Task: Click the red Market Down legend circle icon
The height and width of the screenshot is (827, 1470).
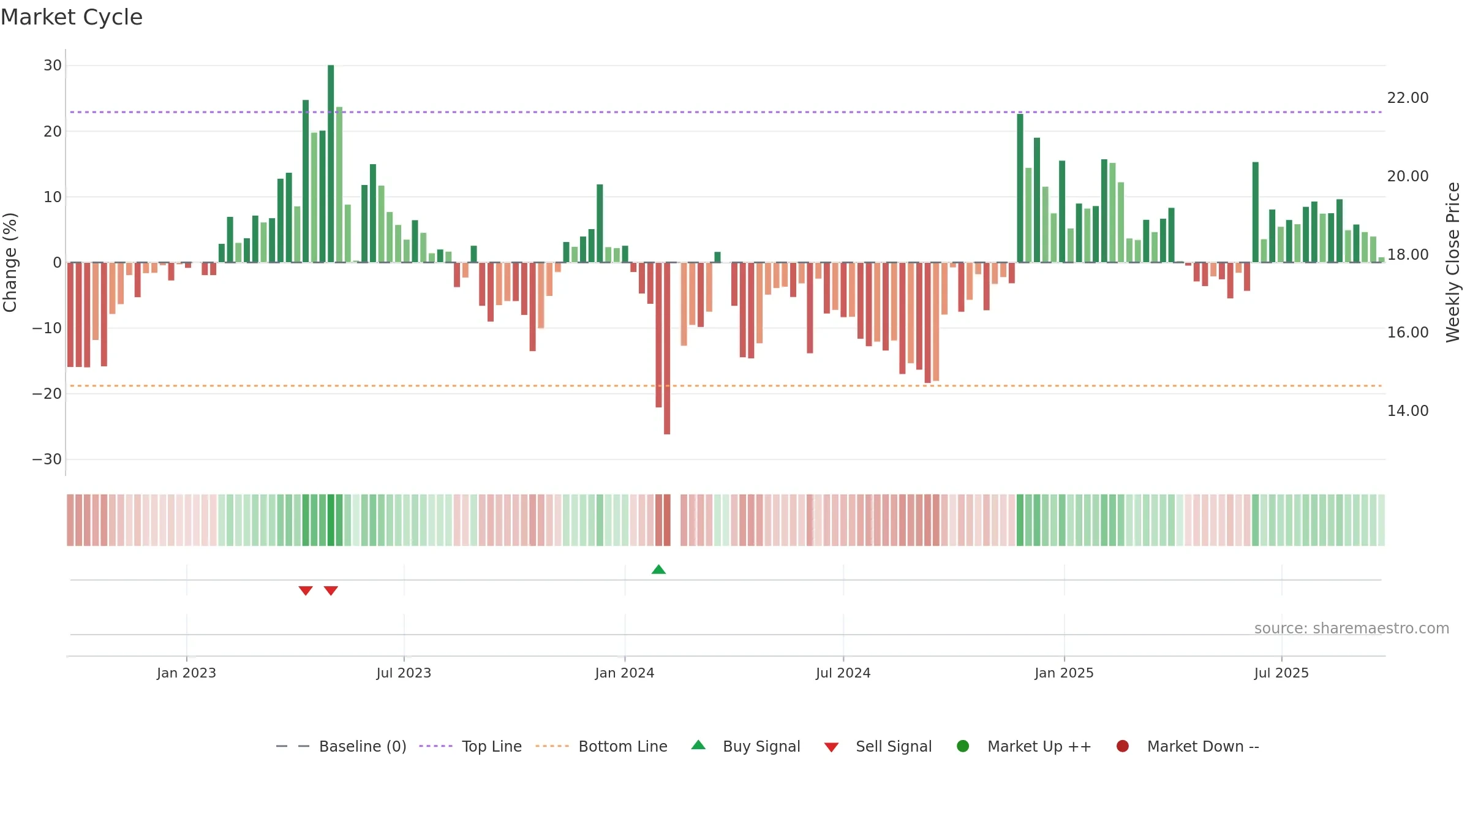Action: [1123, 746]
